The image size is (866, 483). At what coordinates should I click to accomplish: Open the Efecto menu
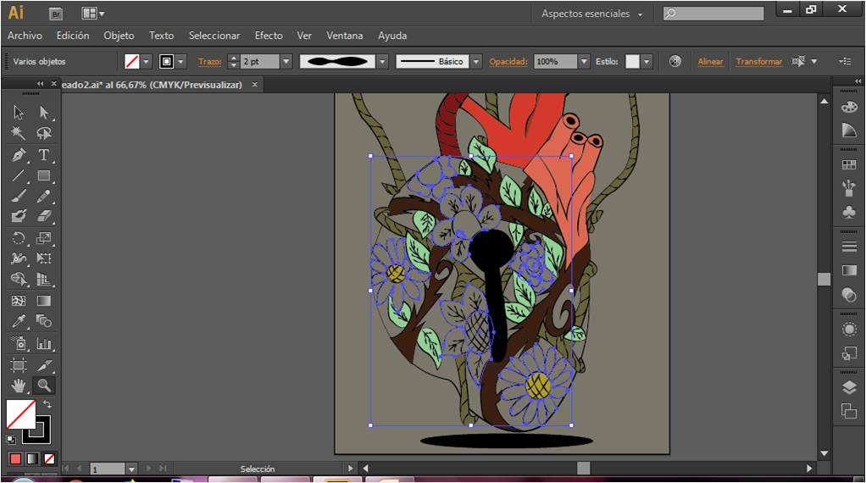(x=269, y=36)
